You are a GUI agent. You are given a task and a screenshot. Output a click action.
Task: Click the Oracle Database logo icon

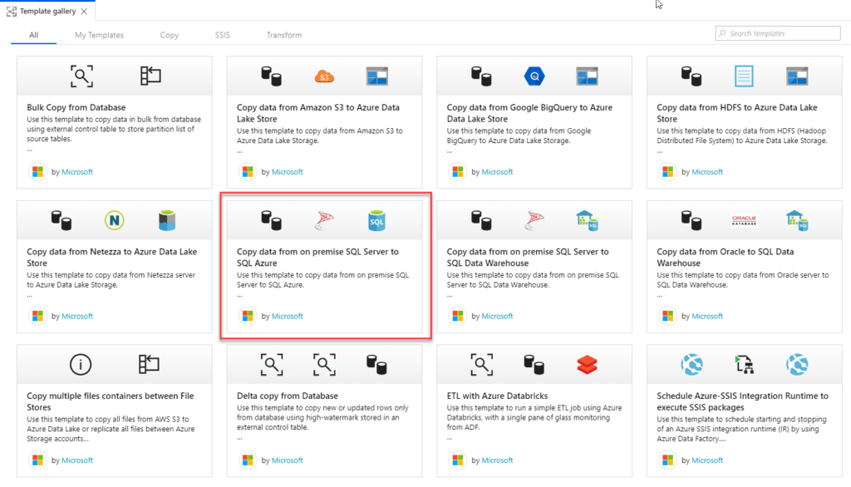pos(744,220)
